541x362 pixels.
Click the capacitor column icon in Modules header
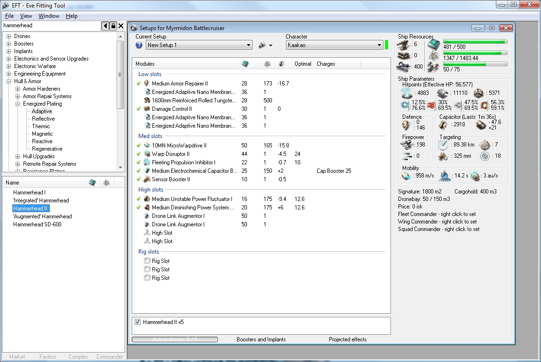(x=281, y=64)
